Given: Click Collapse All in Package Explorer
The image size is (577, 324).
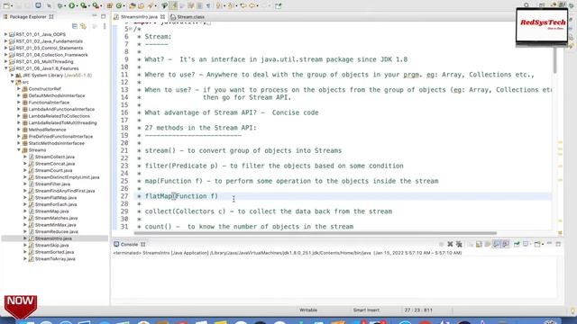Looking at the screenshot, I should tap(75, 26).
